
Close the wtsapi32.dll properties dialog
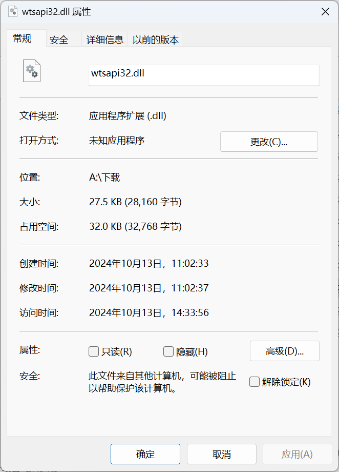(x=325, y=12)
